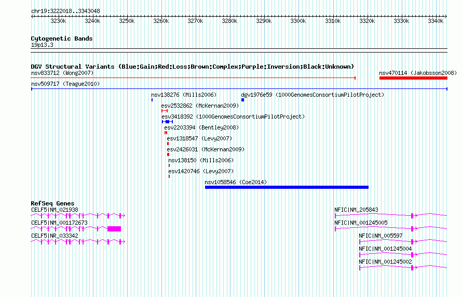Select the NFIC|NM_005597 transcript label
This screenshot has width=462, height=297.
pos(381,236)
